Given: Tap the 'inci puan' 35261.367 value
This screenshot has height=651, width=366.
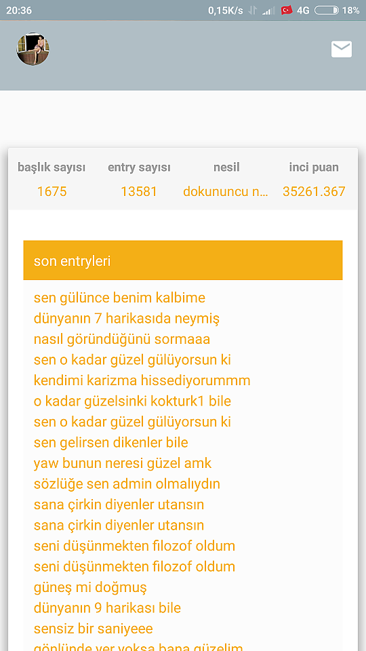Looking at the screenshot, I should click(314, 191).
